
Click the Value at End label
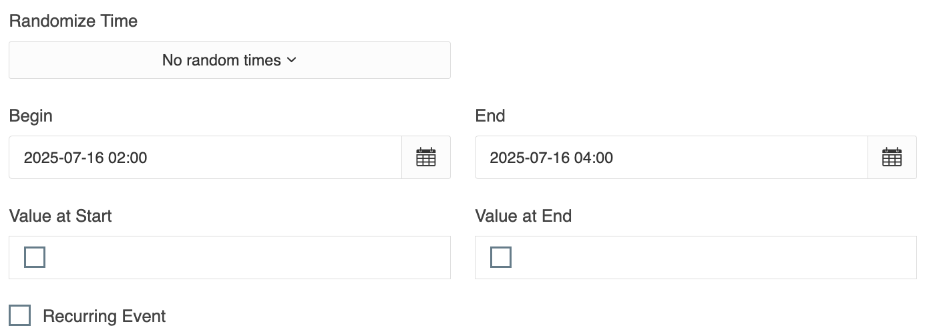(x=524, y=216)
